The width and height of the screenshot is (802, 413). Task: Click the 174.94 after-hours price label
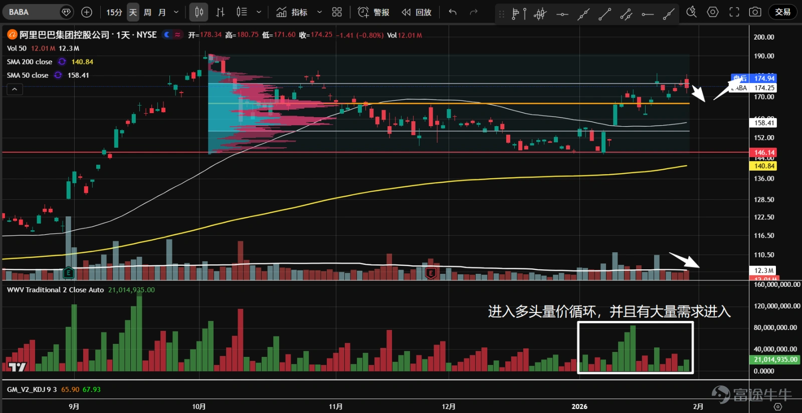764,78
